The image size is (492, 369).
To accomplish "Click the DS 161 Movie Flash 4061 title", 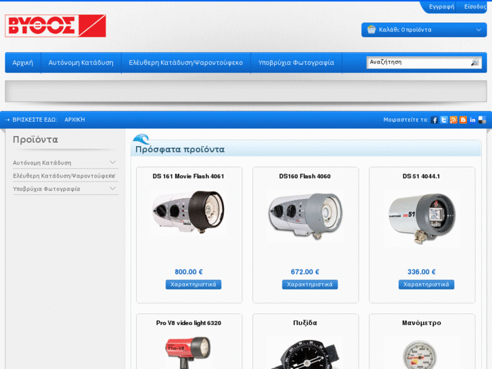I will click(x=189, y=176).
